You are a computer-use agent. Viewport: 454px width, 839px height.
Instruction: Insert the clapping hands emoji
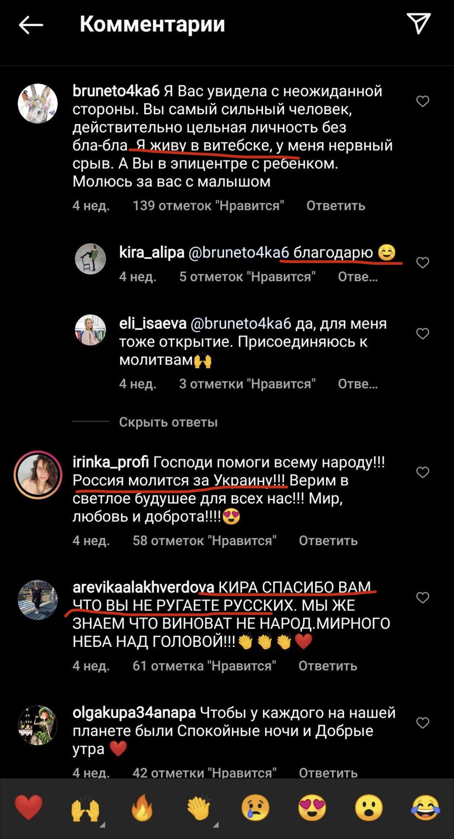(x=199, y=808)
